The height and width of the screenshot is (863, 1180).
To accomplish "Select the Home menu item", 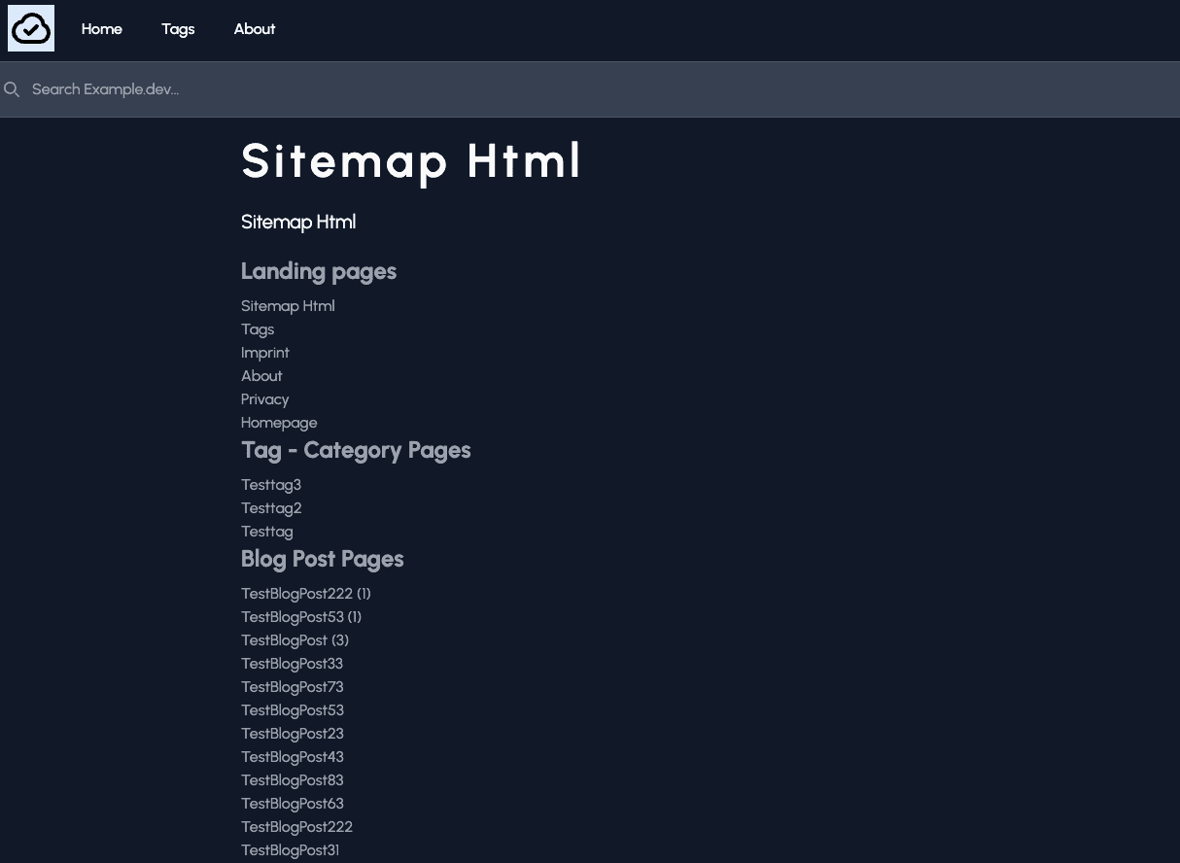I will (101, 29).
